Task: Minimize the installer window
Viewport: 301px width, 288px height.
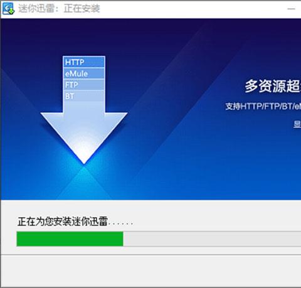Action: click(x=291, y=9)
